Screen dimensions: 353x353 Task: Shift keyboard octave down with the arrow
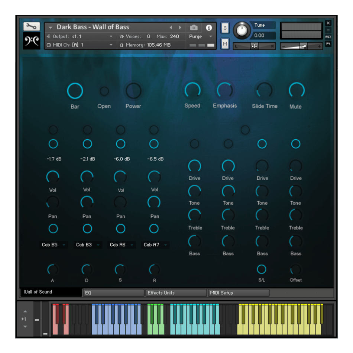[25, 327]
